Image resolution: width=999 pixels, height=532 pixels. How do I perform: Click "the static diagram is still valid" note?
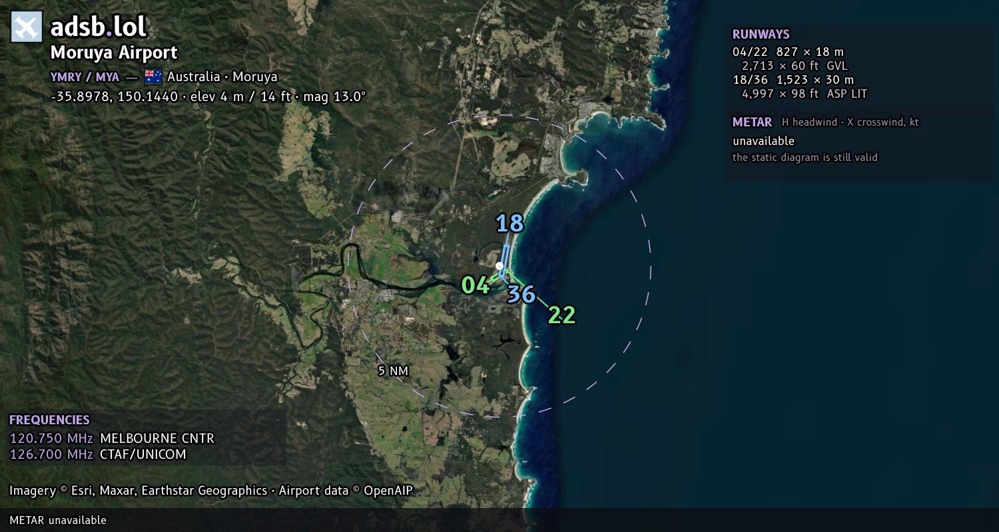pos(805,158)
